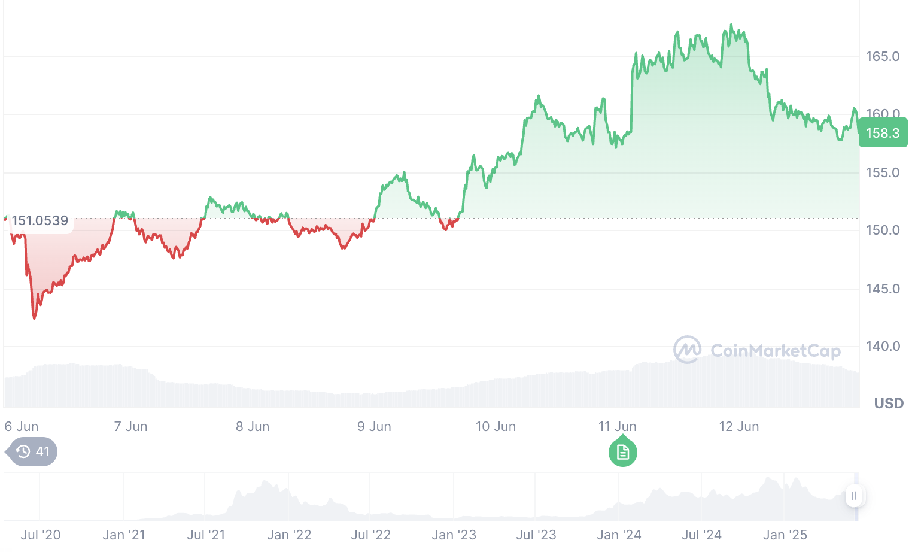Click the 9 Jun date axis label

tap(374, 427)
